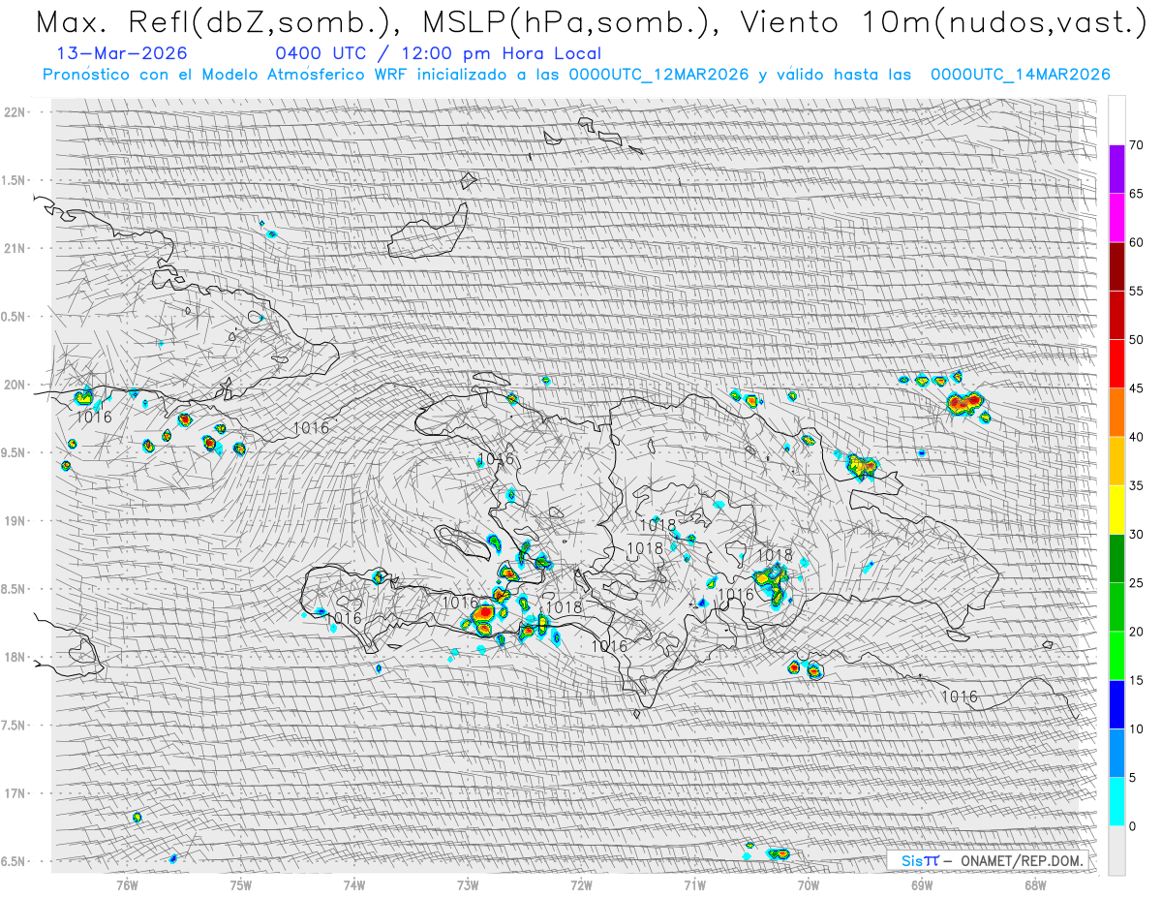
Task: Select the dark red 50-55 dBZ band
Action: pos(1116,315)
